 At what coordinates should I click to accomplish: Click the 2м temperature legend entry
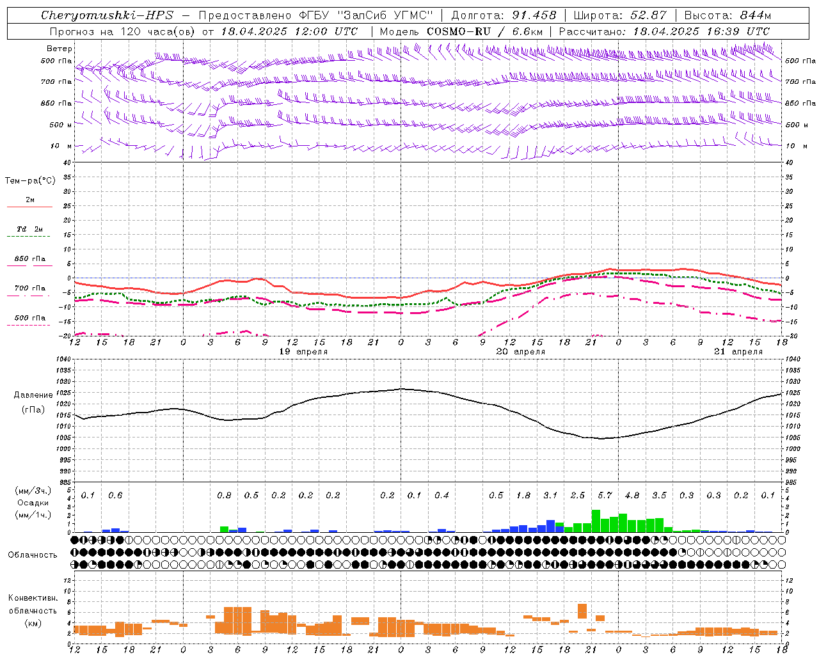coord(29,200)
